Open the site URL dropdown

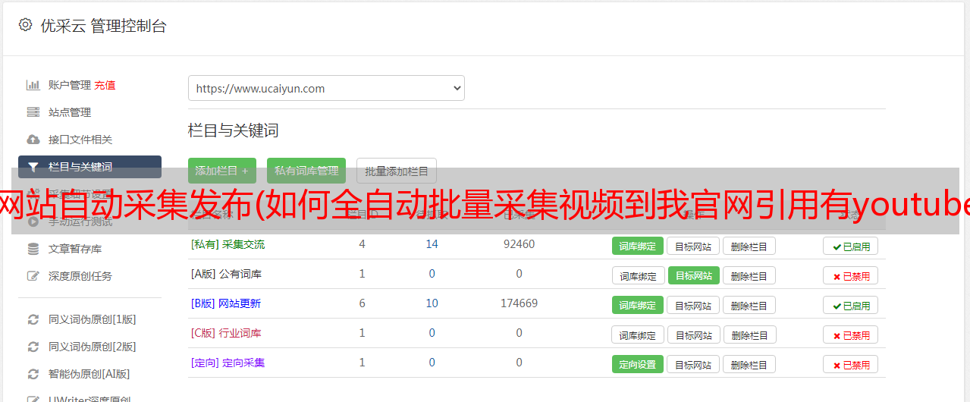point(326,88)
